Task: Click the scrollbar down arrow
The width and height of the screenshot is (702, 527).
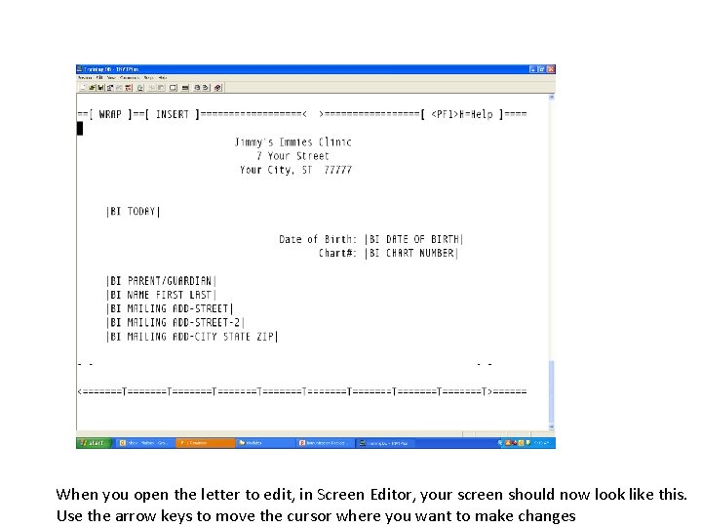Action: pos(552,427)
